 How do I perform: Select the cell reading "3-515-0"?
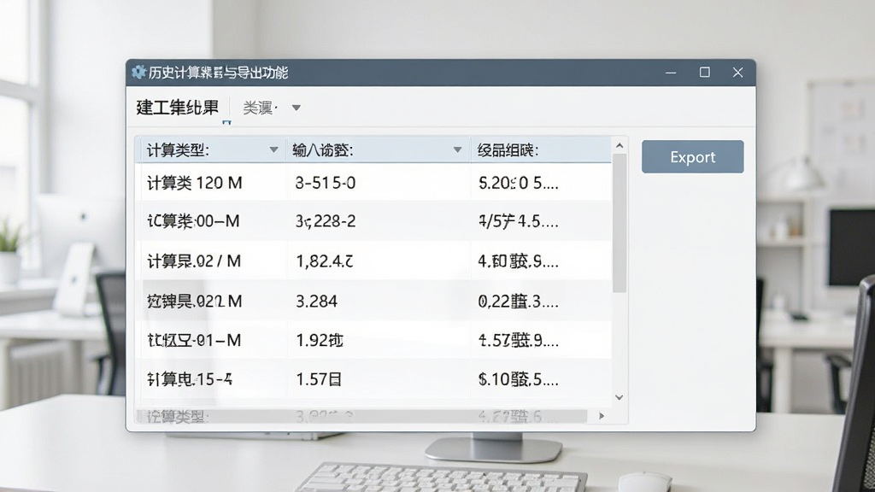coord(379,183)
